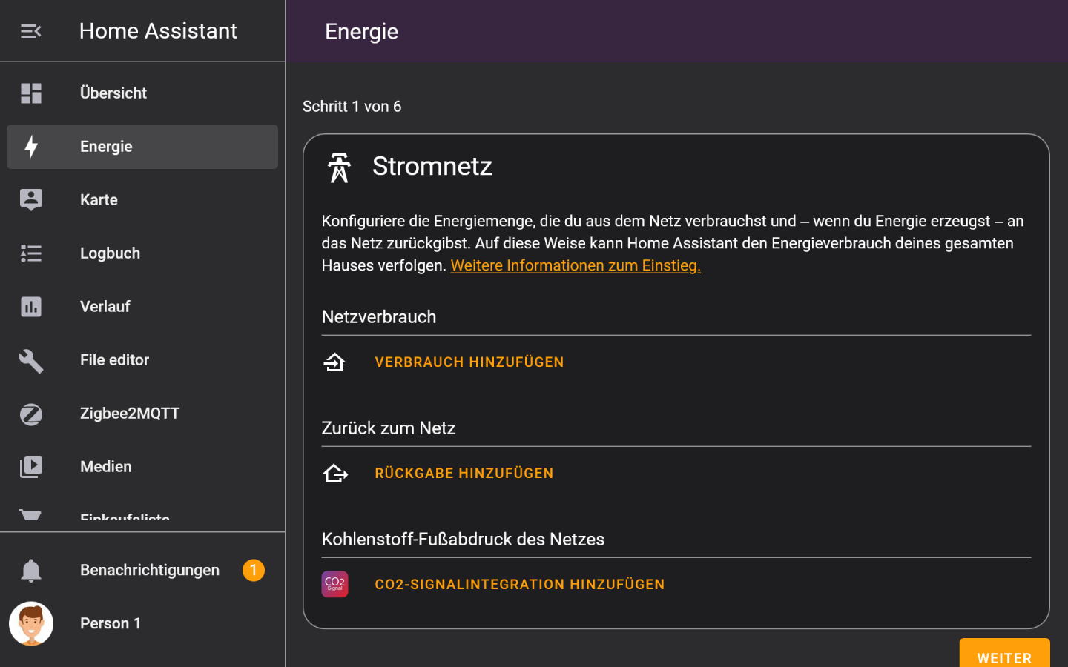Collapse the sidebar with the menu icon
The width and height of the screenshot is (1068, 667).
(30, 31)
